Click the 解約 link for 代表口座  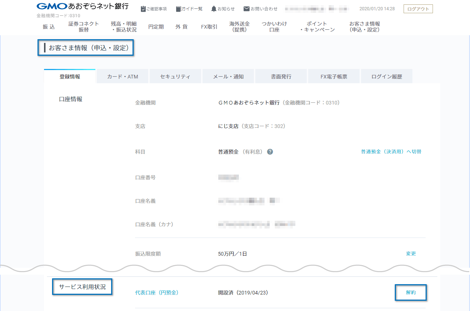point(411,293)
